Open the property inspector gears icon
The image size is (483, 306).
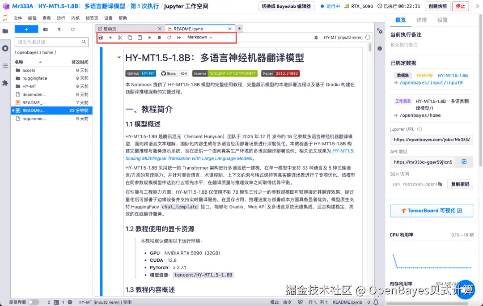tap(380, 31)
